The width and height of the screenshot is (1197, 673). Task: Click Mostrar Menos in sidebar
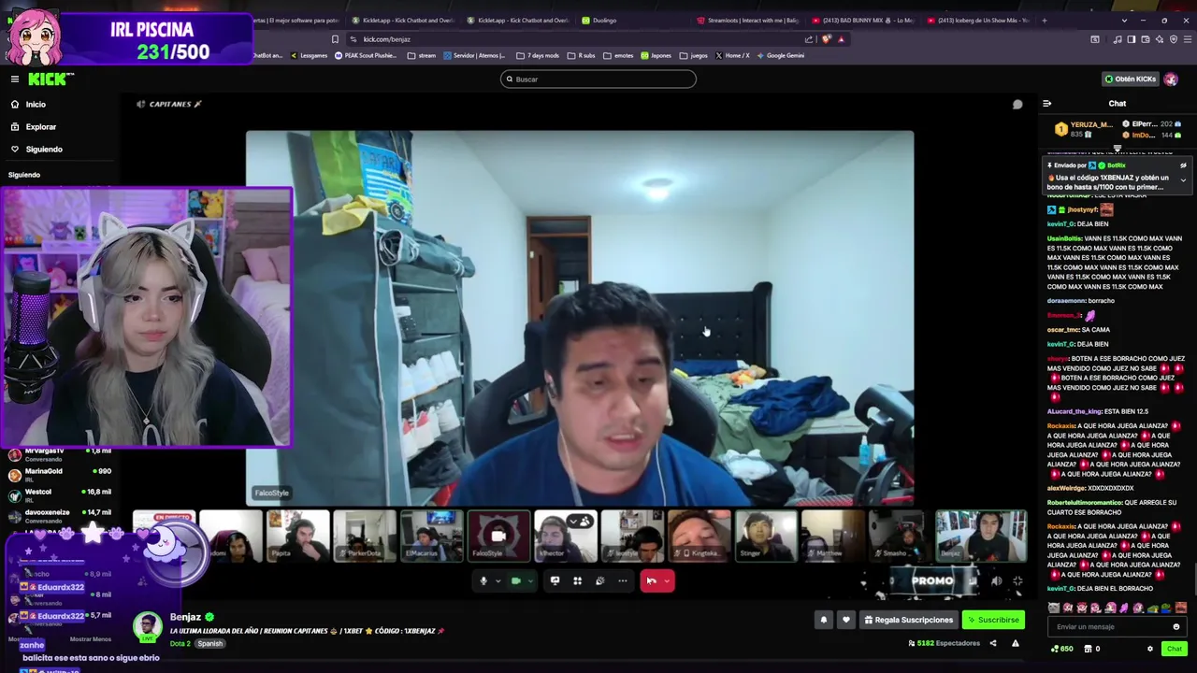pos(91,639)
